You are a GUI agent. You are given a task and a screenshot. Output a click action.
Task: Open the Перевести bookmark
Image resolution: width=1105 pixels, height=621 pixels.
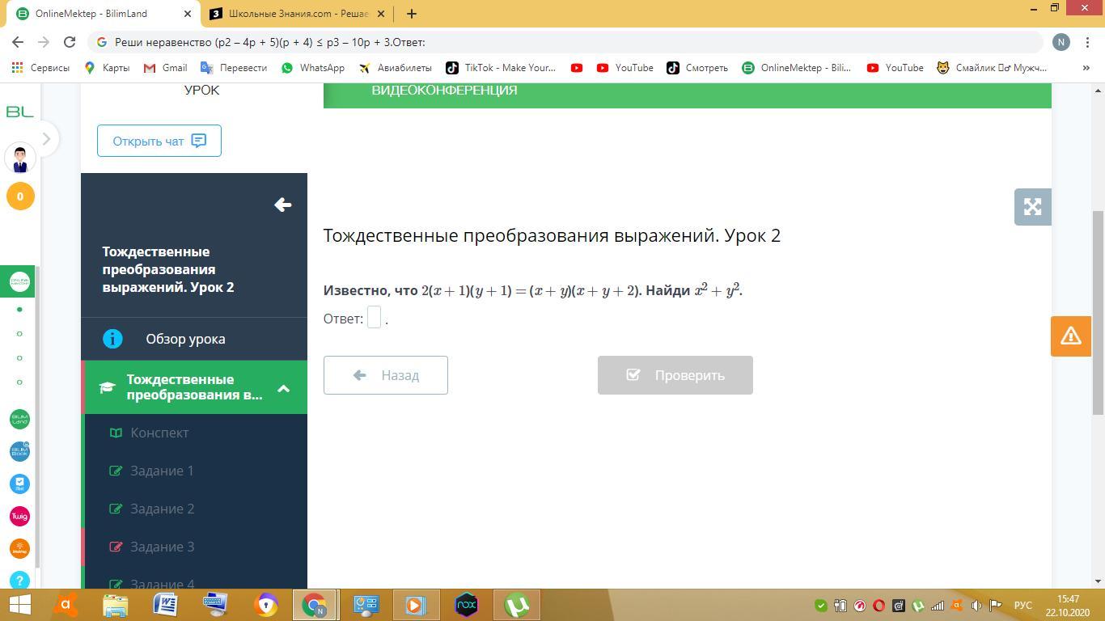click(x=234, y=68)
